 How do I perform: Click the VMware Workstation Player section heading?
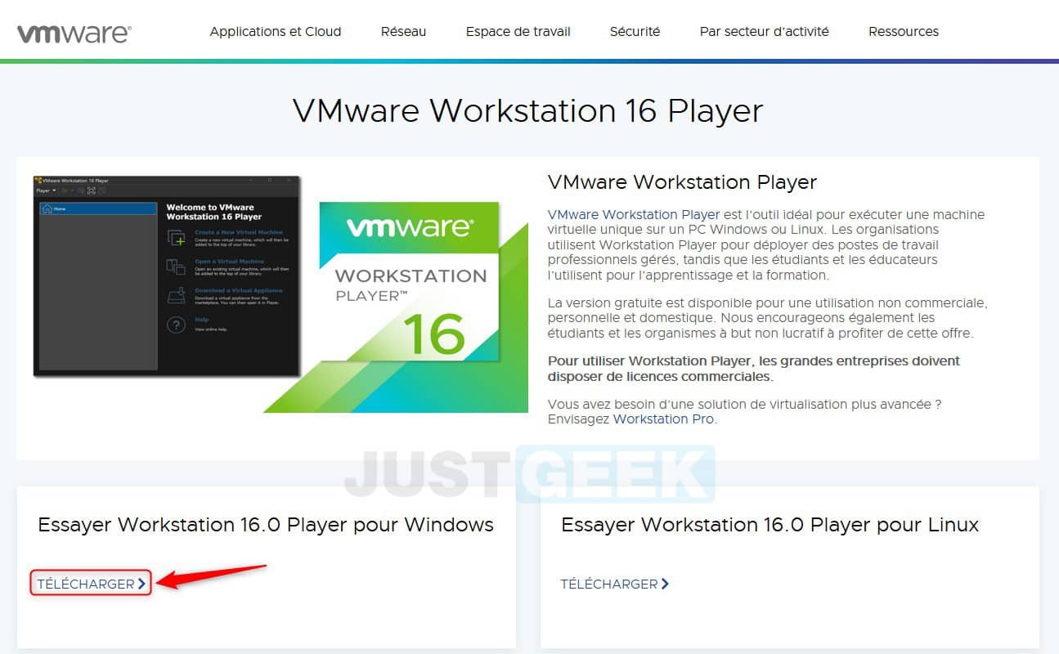682,181
